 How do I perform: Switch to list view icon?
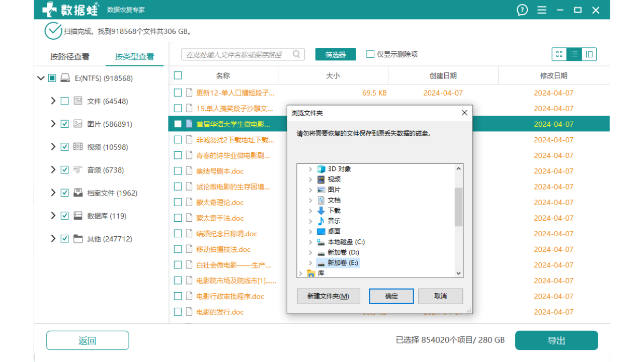pyautogui.click(x=574, y=54)
